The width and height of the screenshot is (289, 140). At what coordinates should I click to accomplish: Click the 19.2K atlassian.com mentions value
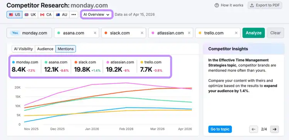click(114, 70)
